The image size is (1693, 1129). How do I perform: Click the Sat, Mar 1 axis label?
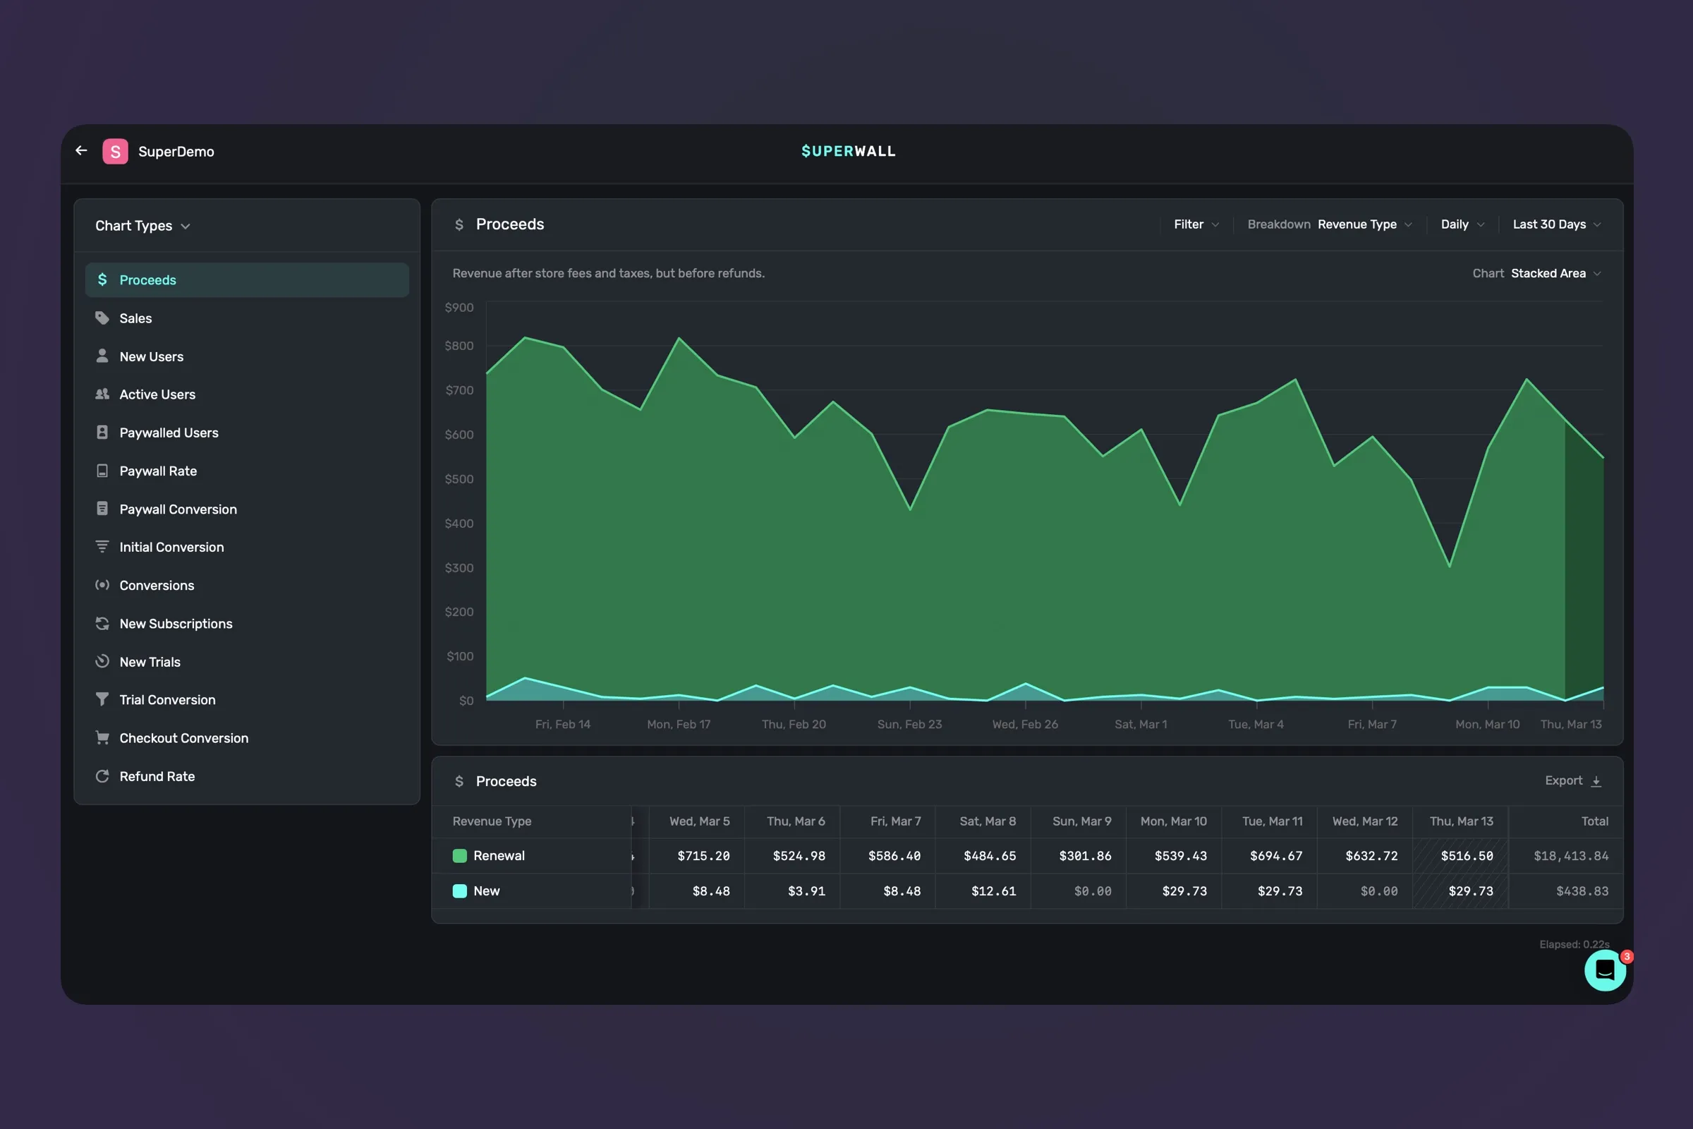tap(1141, 724)
